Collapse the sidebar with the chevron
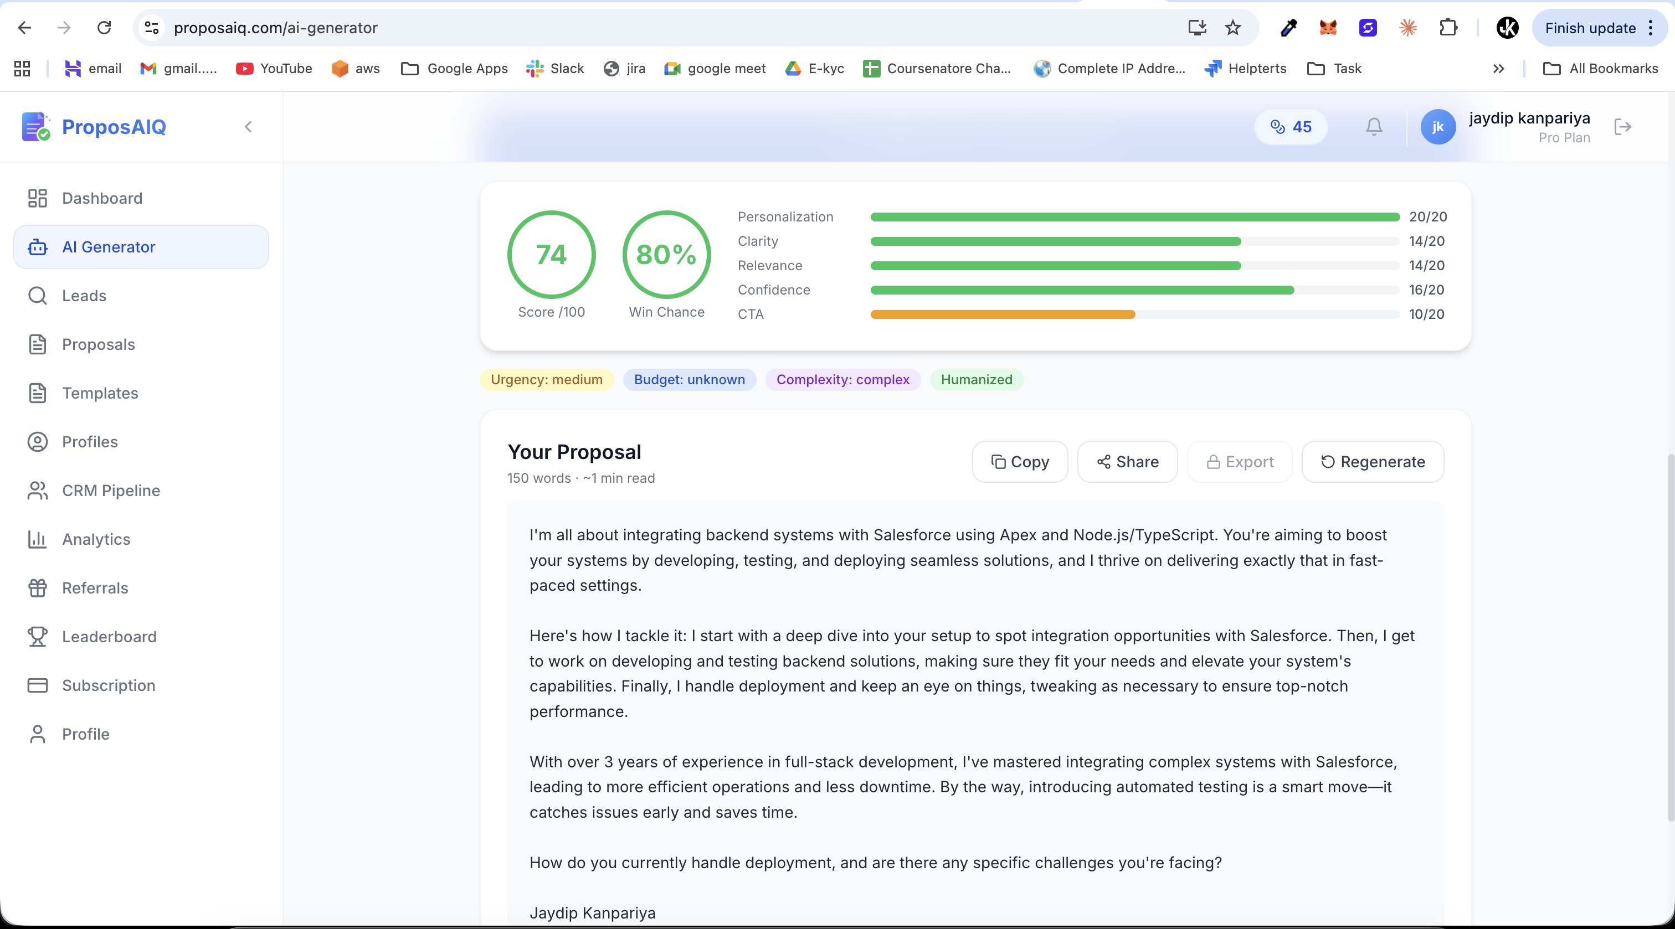 pyautogui.click(x=248, y=127)
